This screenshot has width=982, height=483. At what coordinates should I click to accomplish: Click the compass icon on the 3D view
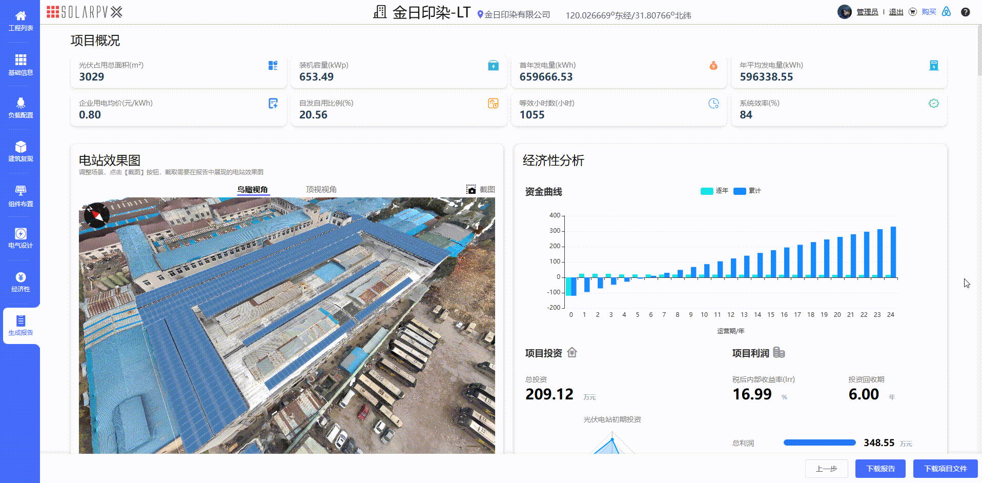[x=96, y=215]
